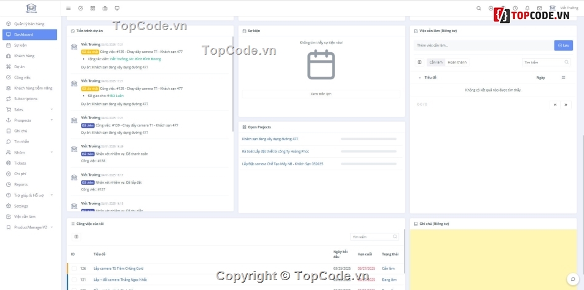The width and height of the screenshot is (584, 290).
Task: Click Xem trên lịch button
Action: [321, 94]
